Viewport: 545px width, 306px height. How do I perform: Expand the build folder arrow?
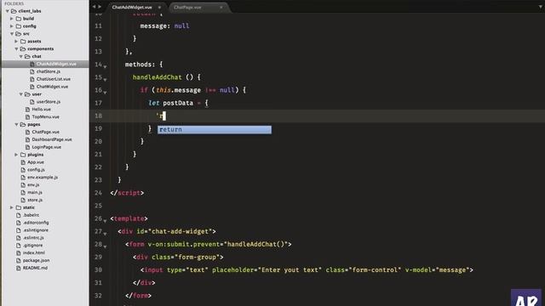point(12,19)
